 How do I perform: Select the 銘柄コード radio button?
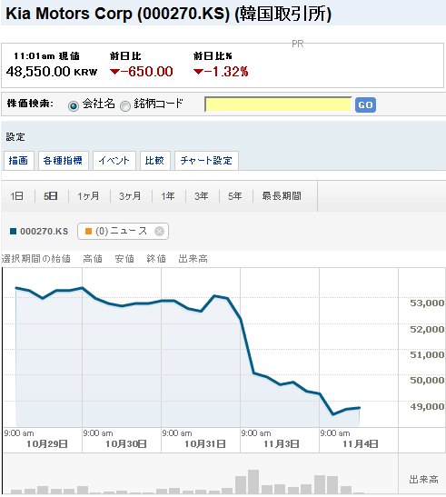[125, 106]
